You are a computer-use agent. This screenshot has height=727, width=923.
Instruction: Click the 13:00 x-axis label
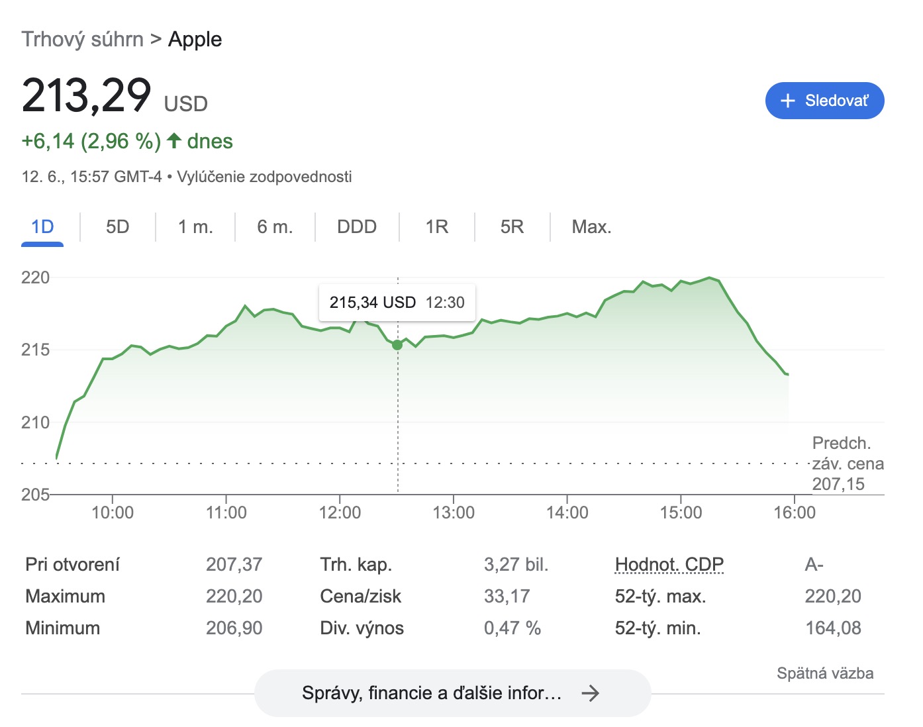pyautogui.click(x=454, y=512)
